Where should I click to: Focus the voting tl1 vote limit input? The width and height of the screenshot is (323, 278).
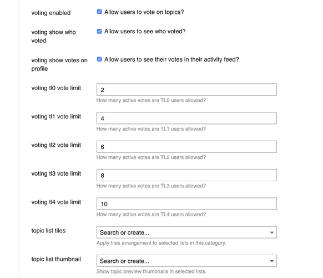186,118
